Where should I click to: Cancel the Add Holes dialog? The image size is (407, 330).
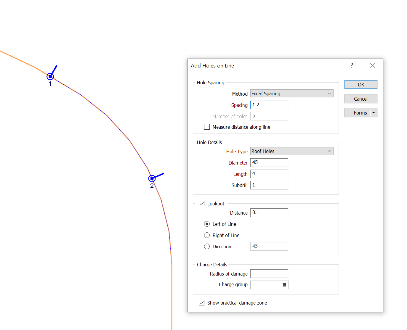point(361,99)
